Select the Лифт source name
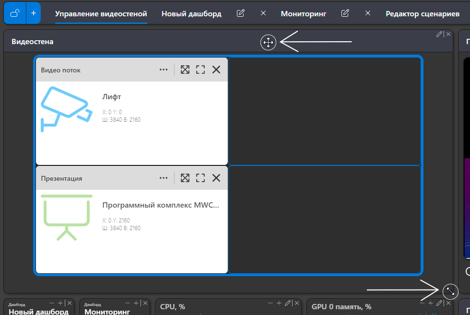Image resolution: width=470 pixels, height=315 pixels. tap(111, 97)
